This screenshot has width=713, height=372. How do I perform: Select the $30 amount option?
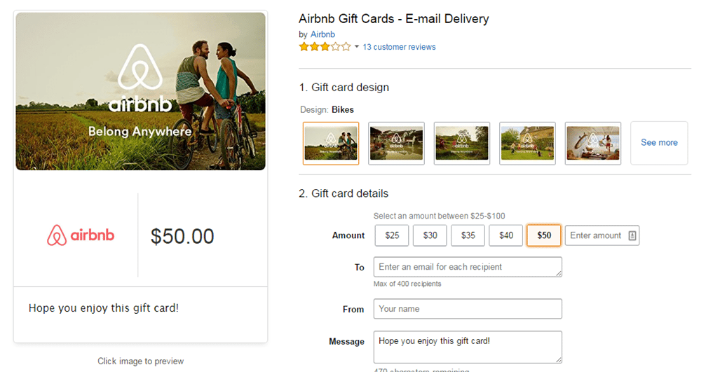(x=430, y=236)
